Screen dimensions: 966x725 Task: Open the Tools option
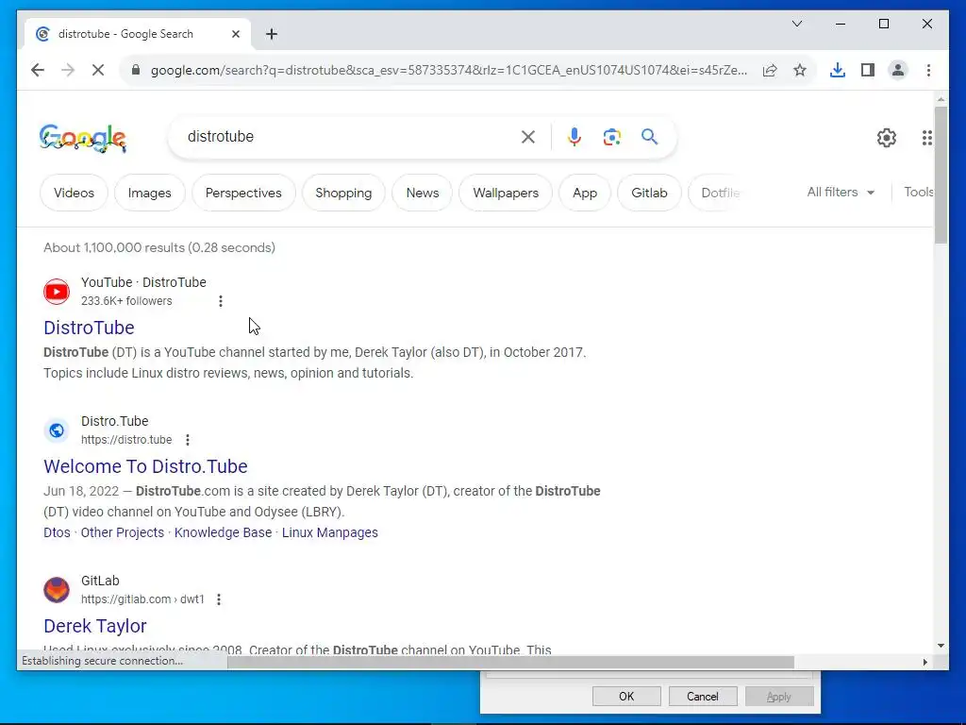[918, 193]
